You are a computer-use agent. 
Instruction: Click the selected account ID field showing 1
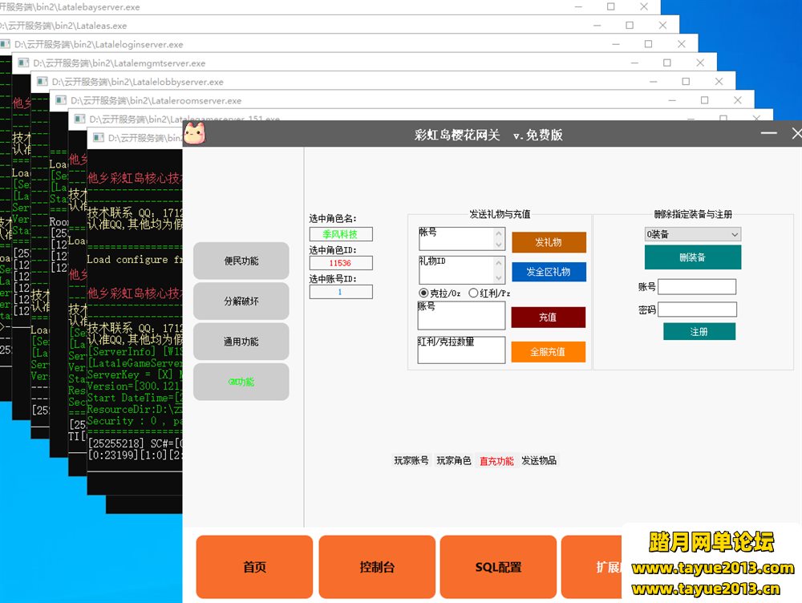tap(341, 292)
